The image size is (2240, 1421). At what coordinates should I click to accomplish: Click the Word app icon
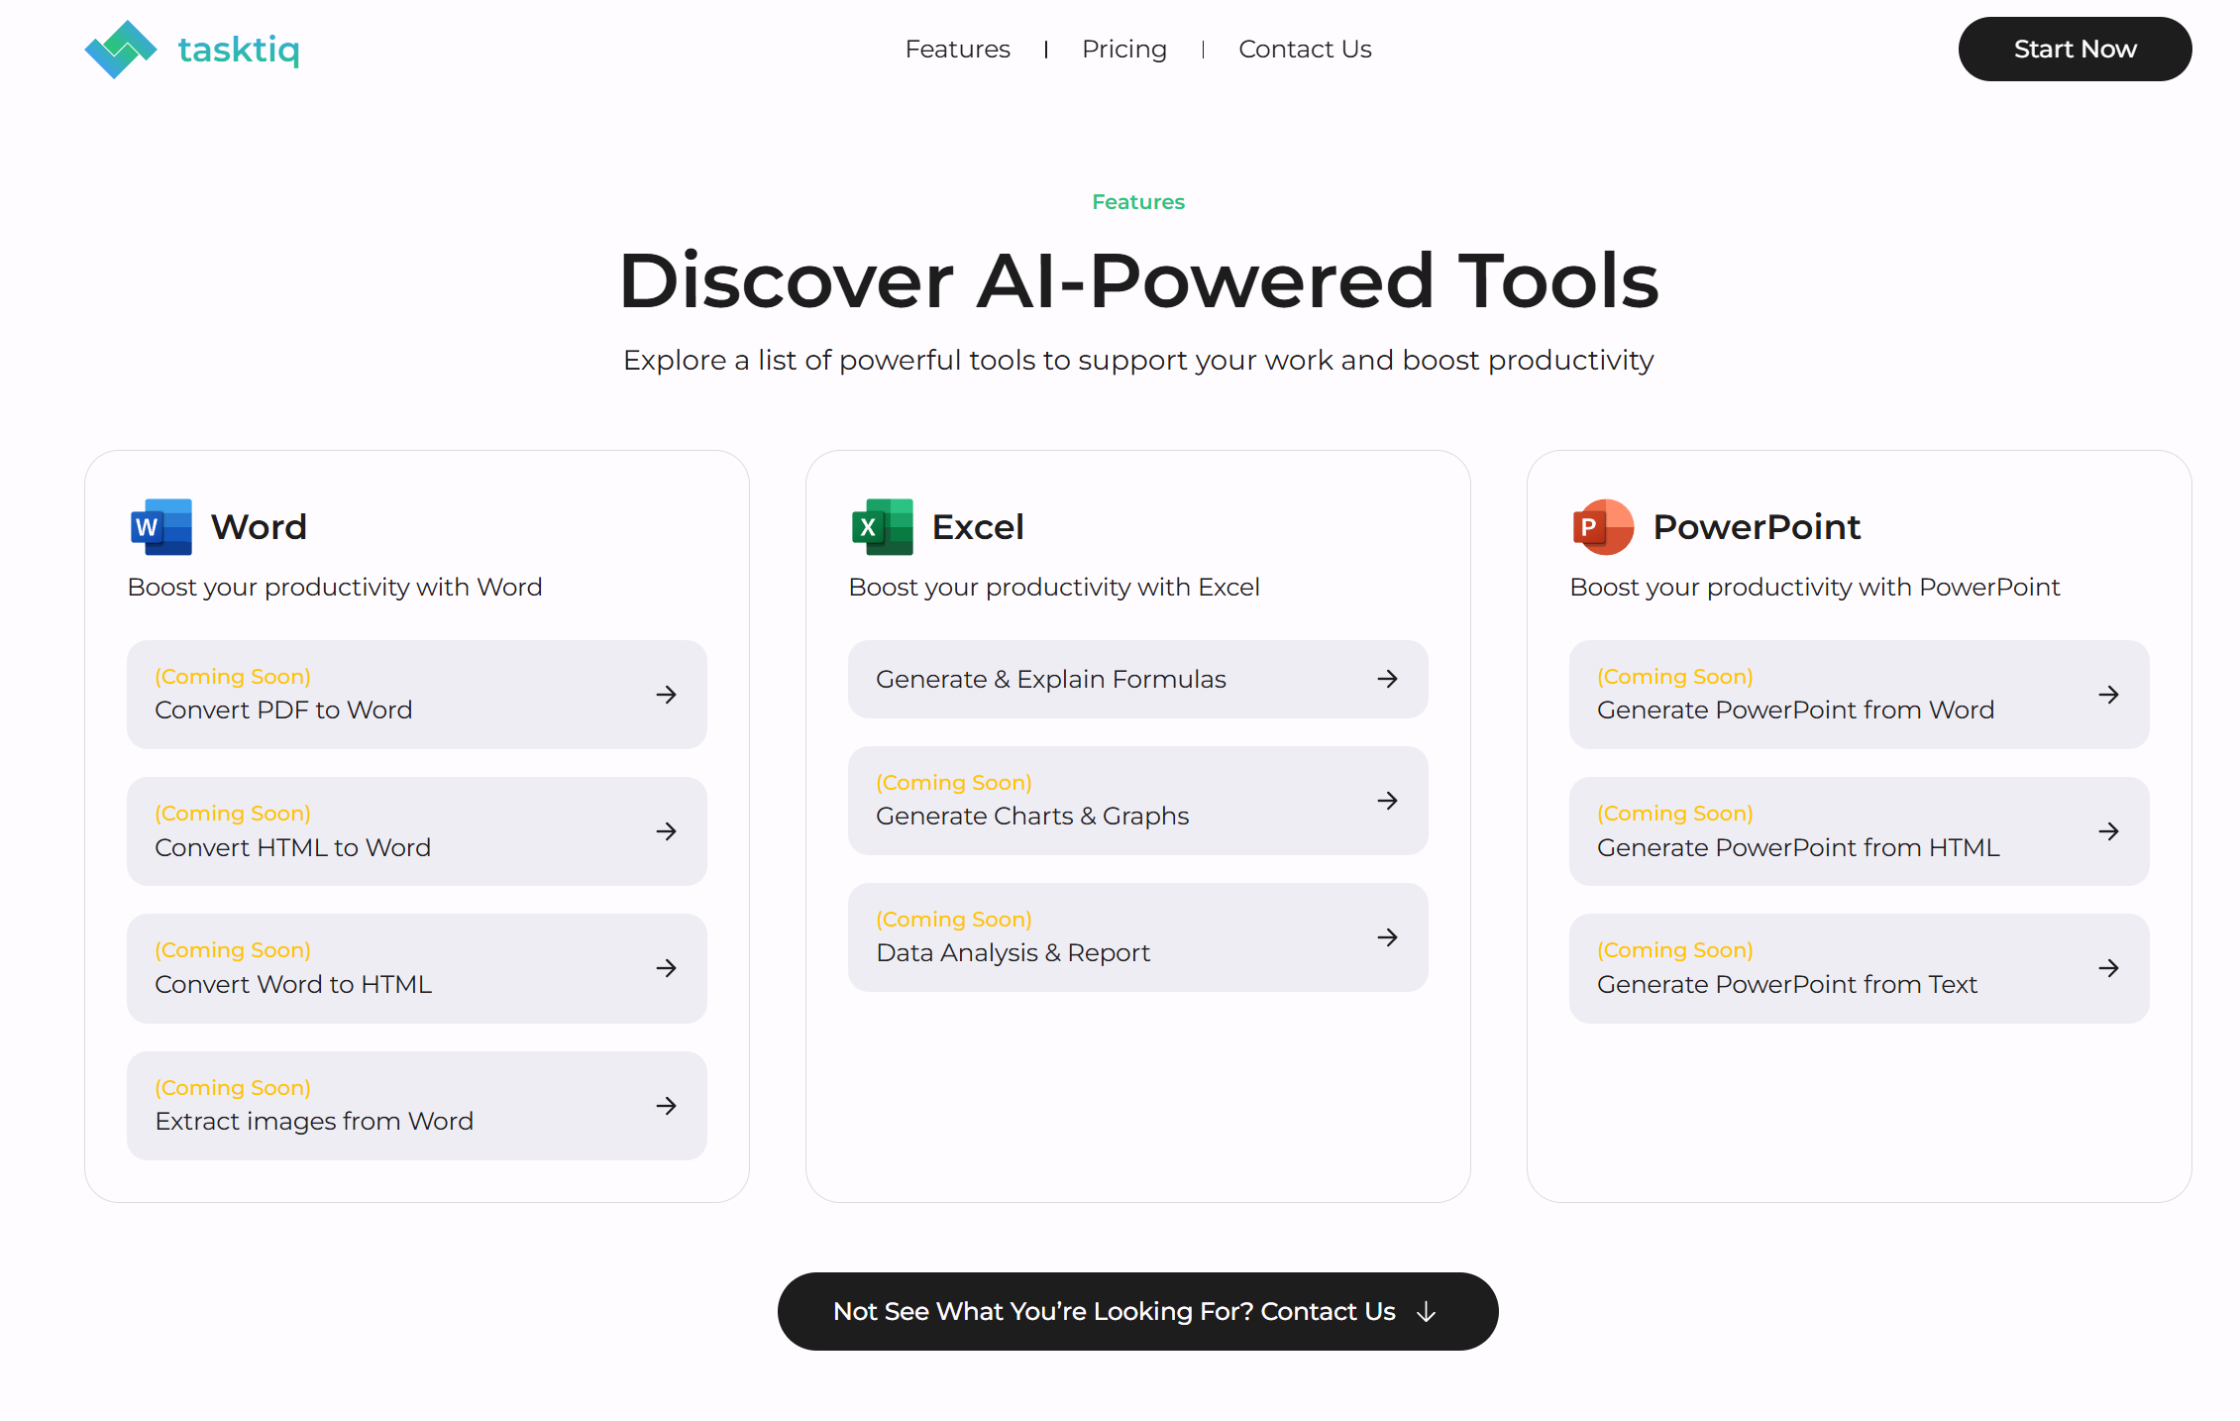coord(160,527)
